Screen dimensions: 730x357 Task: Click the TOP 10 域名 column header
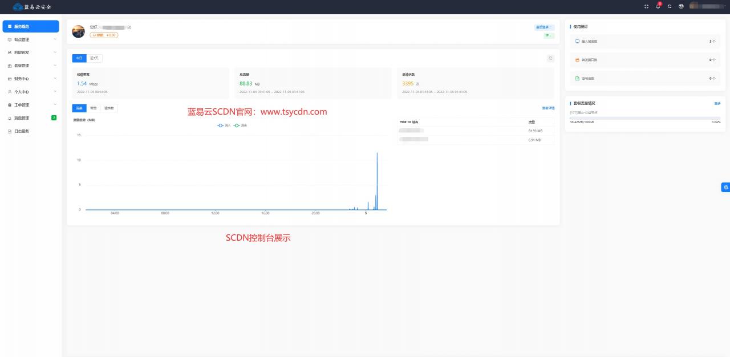point(410,121)
